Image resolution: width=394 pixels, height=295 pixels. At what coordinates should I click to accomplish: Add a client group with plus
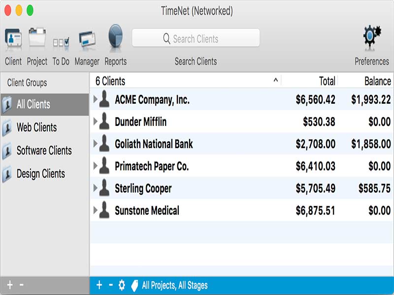[10, 285]
